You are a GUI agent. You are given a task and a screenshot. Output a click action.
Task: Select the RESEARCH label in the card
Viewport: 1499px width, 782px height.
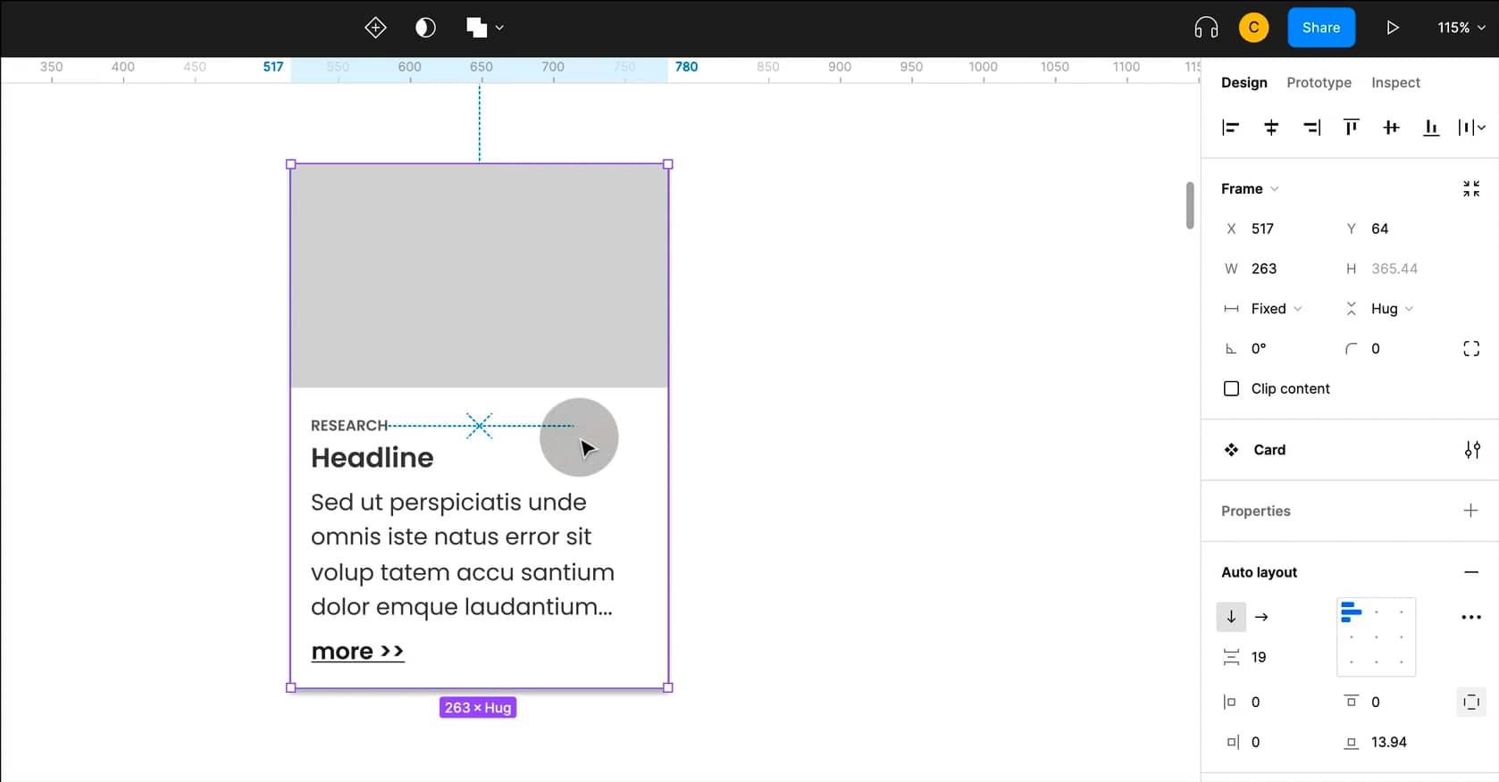pyautogui.click(x=348, y=426)
